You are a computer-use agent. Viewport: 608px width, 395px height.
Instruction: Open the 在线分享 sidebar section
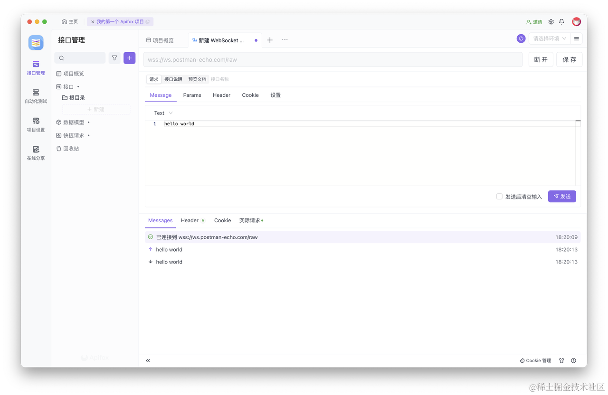point(36,153)
